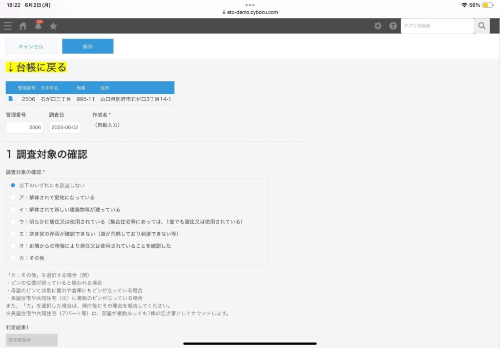The image size is (500, 348).
Task: Click the atc-demo.cybozu.com address bar
Action: pos(250,12)
